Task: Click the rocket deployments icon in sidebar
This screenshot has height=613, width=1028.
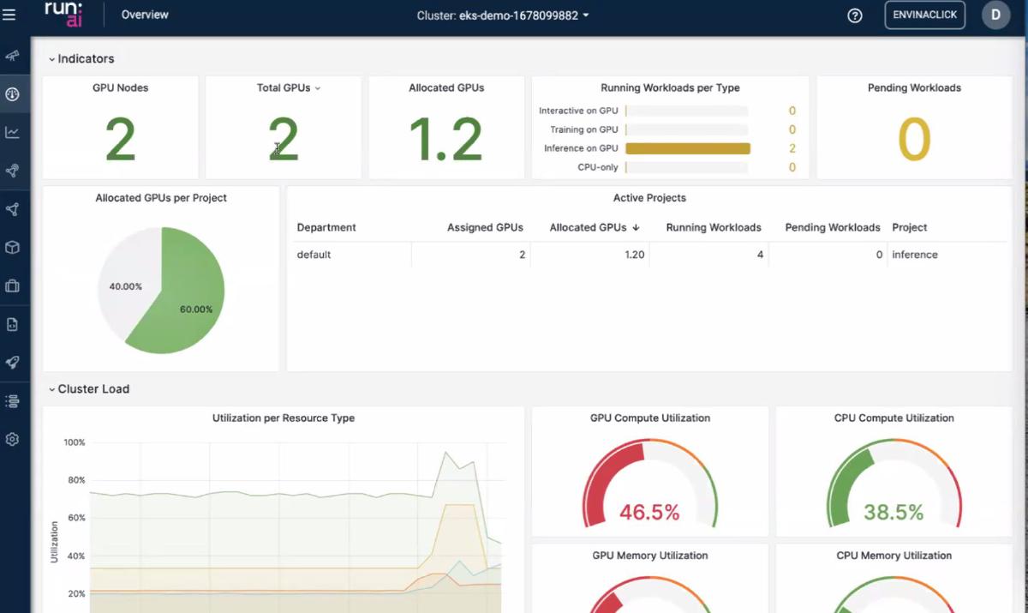Action: pyautogui.click(x=12, y=362)
